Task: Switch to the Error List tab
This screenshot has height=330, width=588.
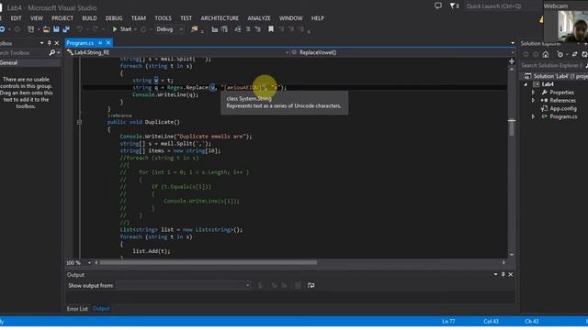Action: [77, 309]
